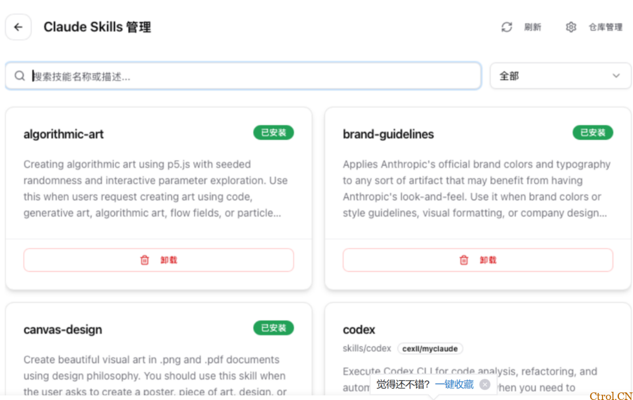Click the trash icon on brand-guidelines card
The image size is (633, 400).
(x=464, y=260)
